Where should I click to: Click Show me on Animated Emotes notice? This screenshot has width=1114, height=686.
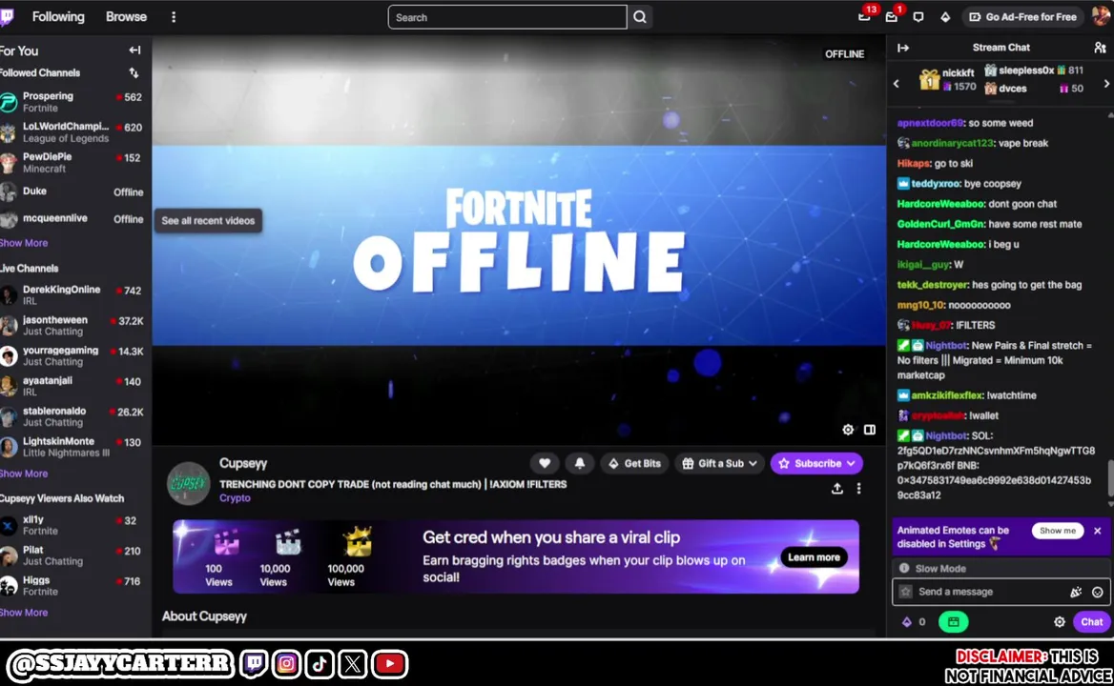(1057, 531)
